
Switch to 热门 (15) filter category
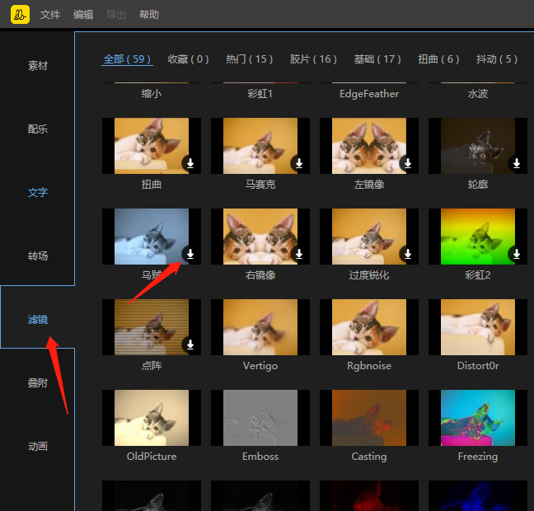(250, 59)
